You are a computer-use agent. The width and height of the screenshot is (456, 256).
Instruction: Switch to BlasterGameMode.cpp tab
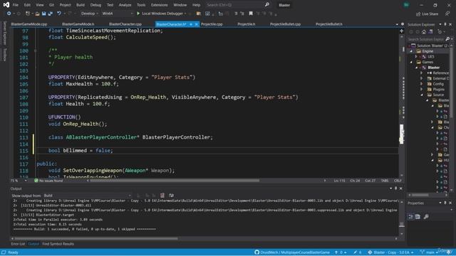tap(29, 24)
